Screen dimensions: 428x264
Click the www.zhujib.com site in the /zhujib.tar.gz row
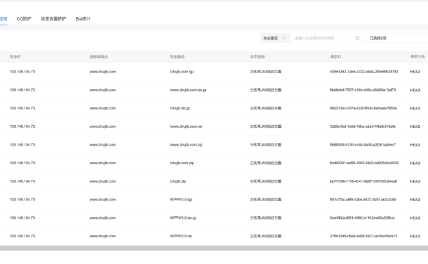coord(103,108)
